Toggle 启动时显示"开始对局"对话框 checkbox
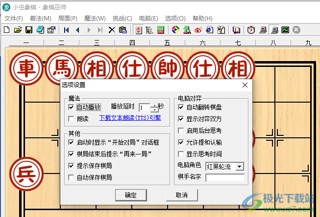The image size is (320, 217). point(71,142)
